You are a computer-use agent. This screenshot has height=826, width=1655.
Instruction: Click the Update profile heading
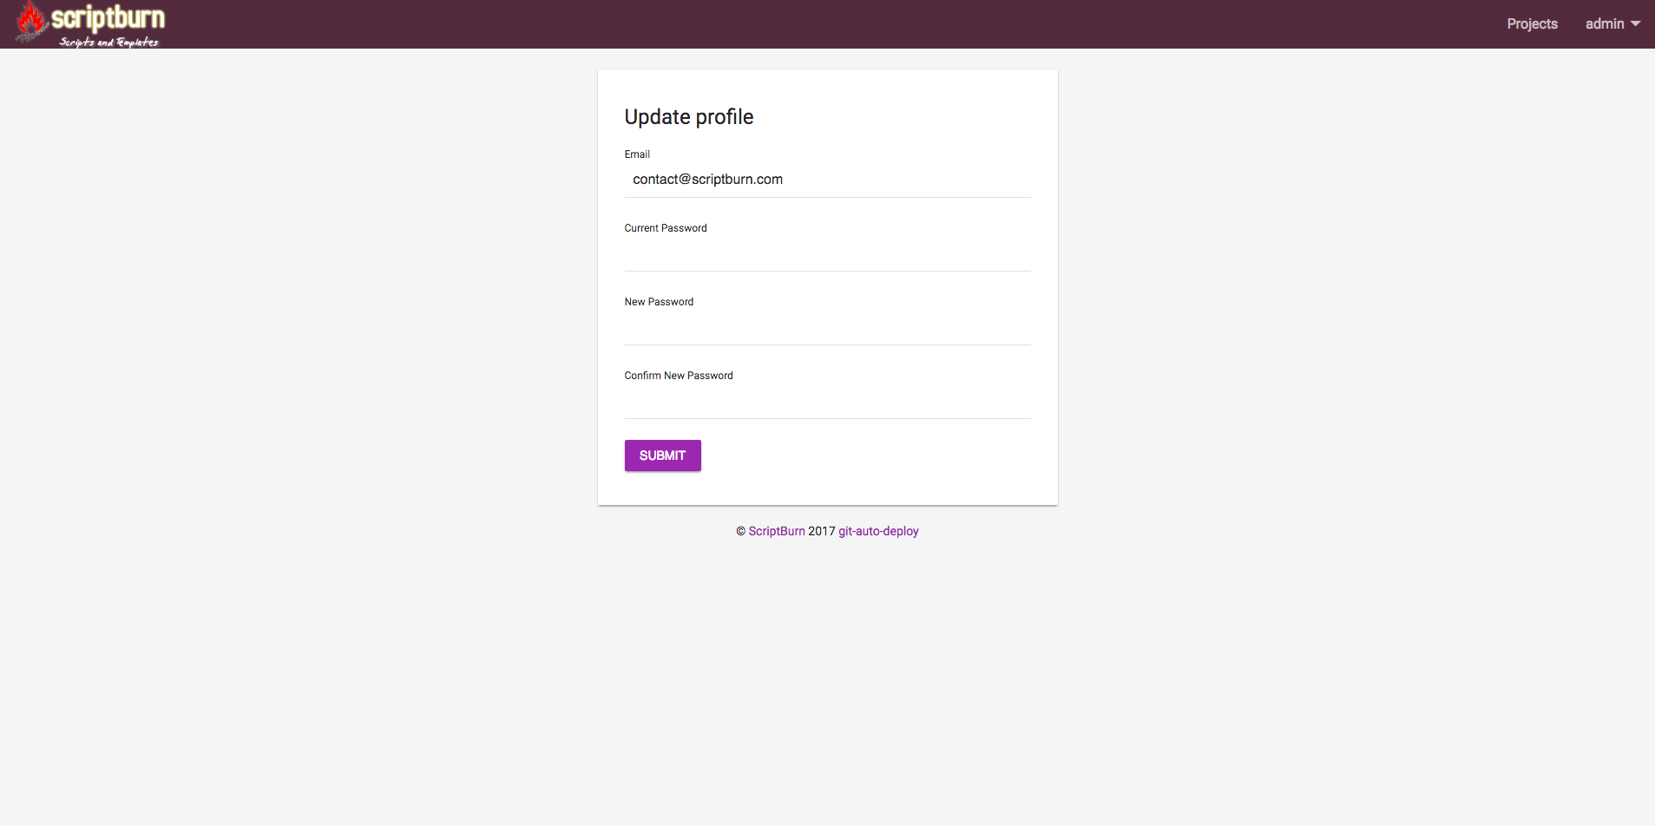(x=689, y=117)
